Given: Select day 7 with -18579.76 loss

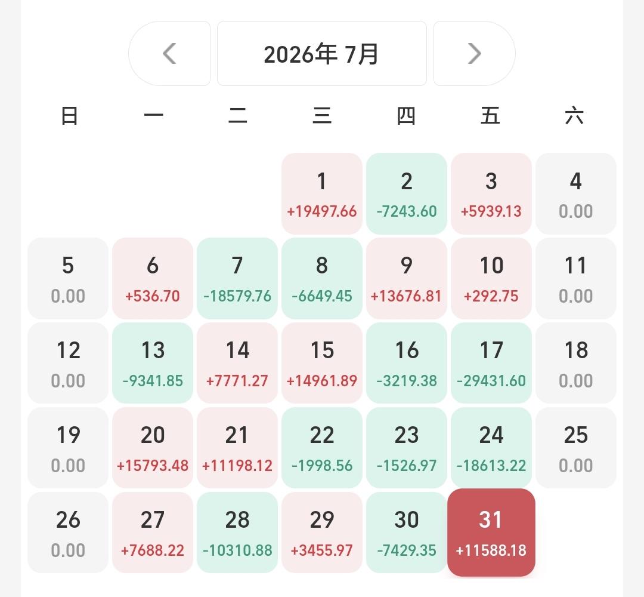Looking at the screenshot, I should 237,278.
